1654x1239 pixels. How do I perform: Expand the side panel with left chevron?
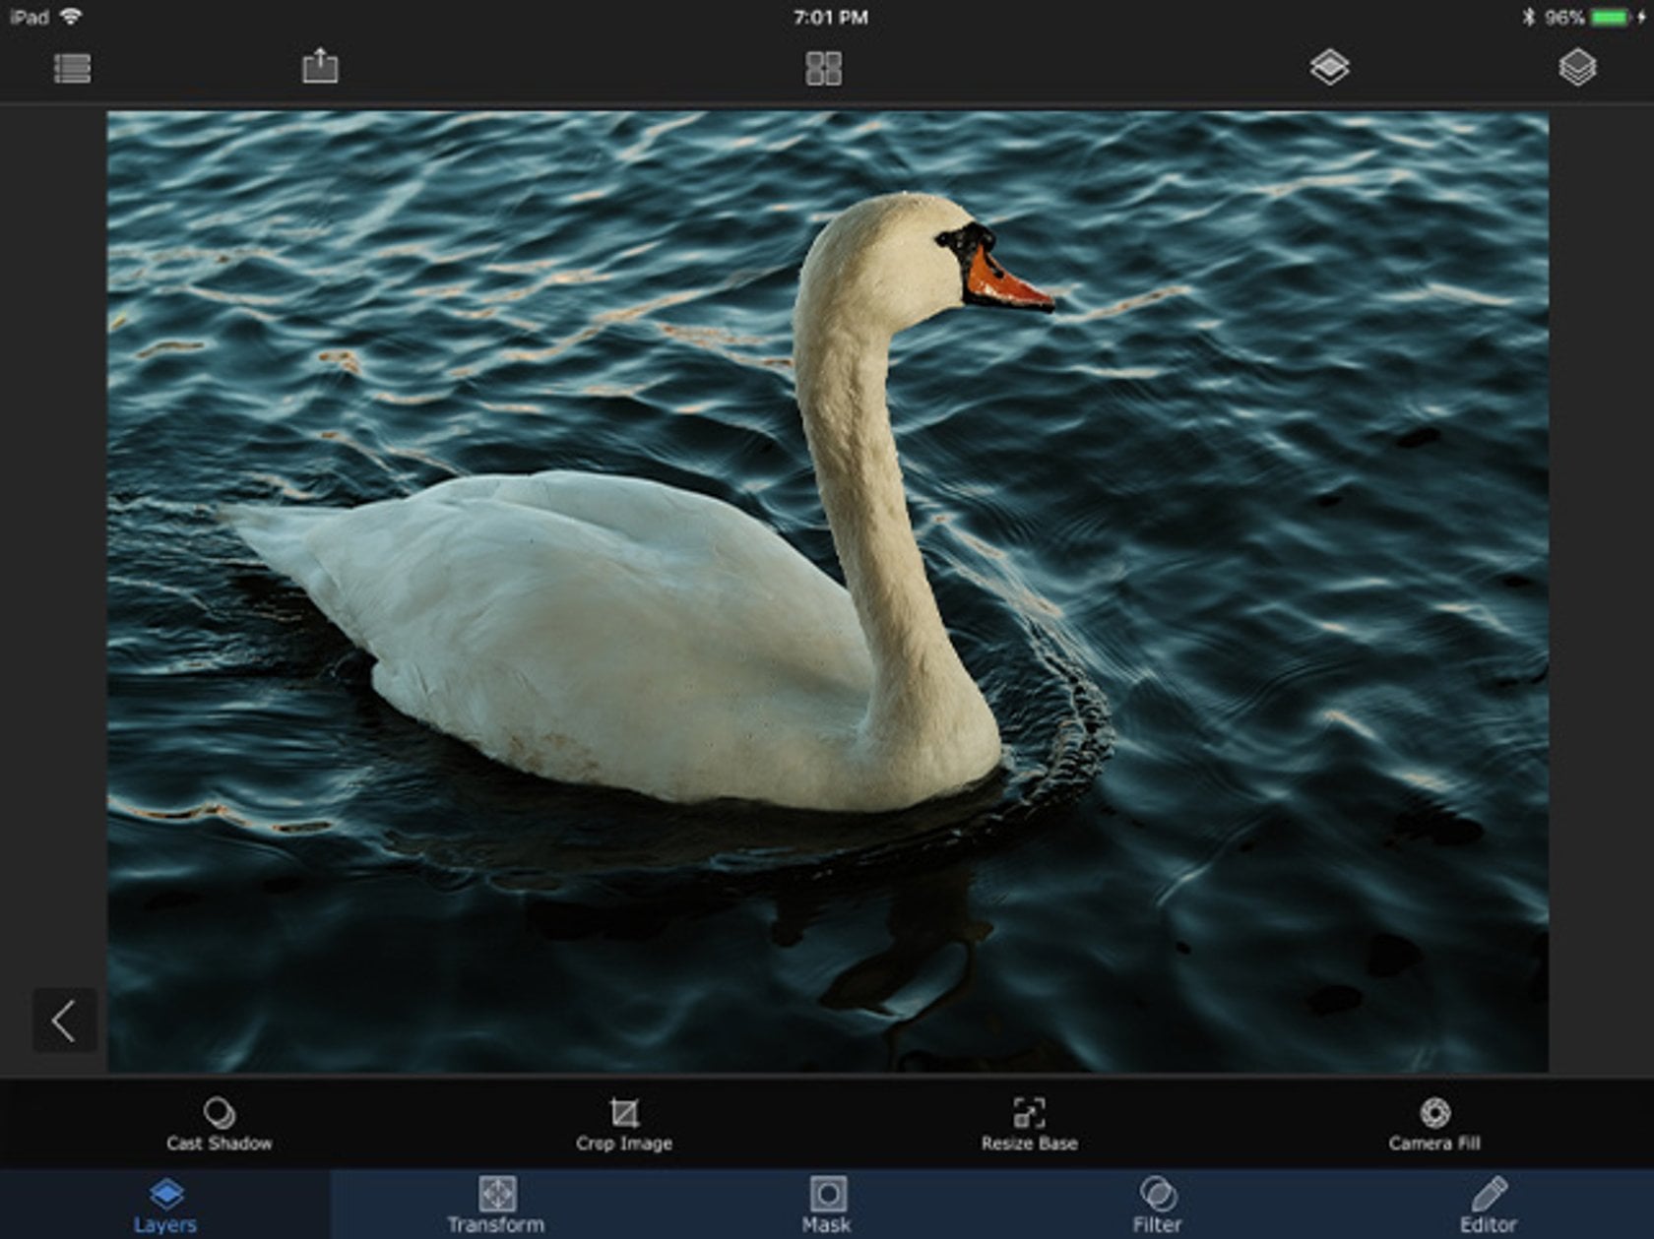coord(65,1021)
